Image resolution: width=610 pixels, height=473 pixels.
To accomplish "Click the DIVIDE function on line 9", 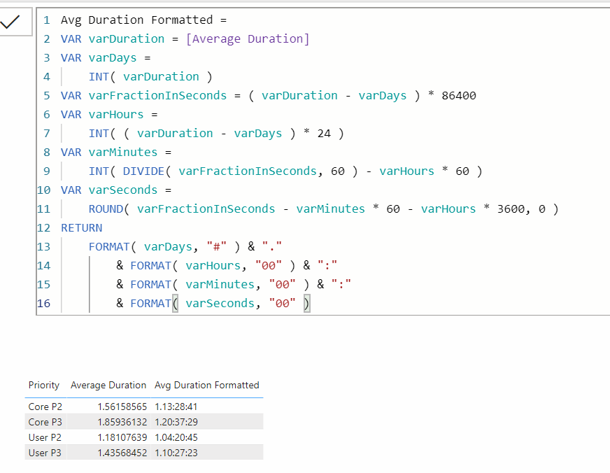I will [x=143, y=171].
